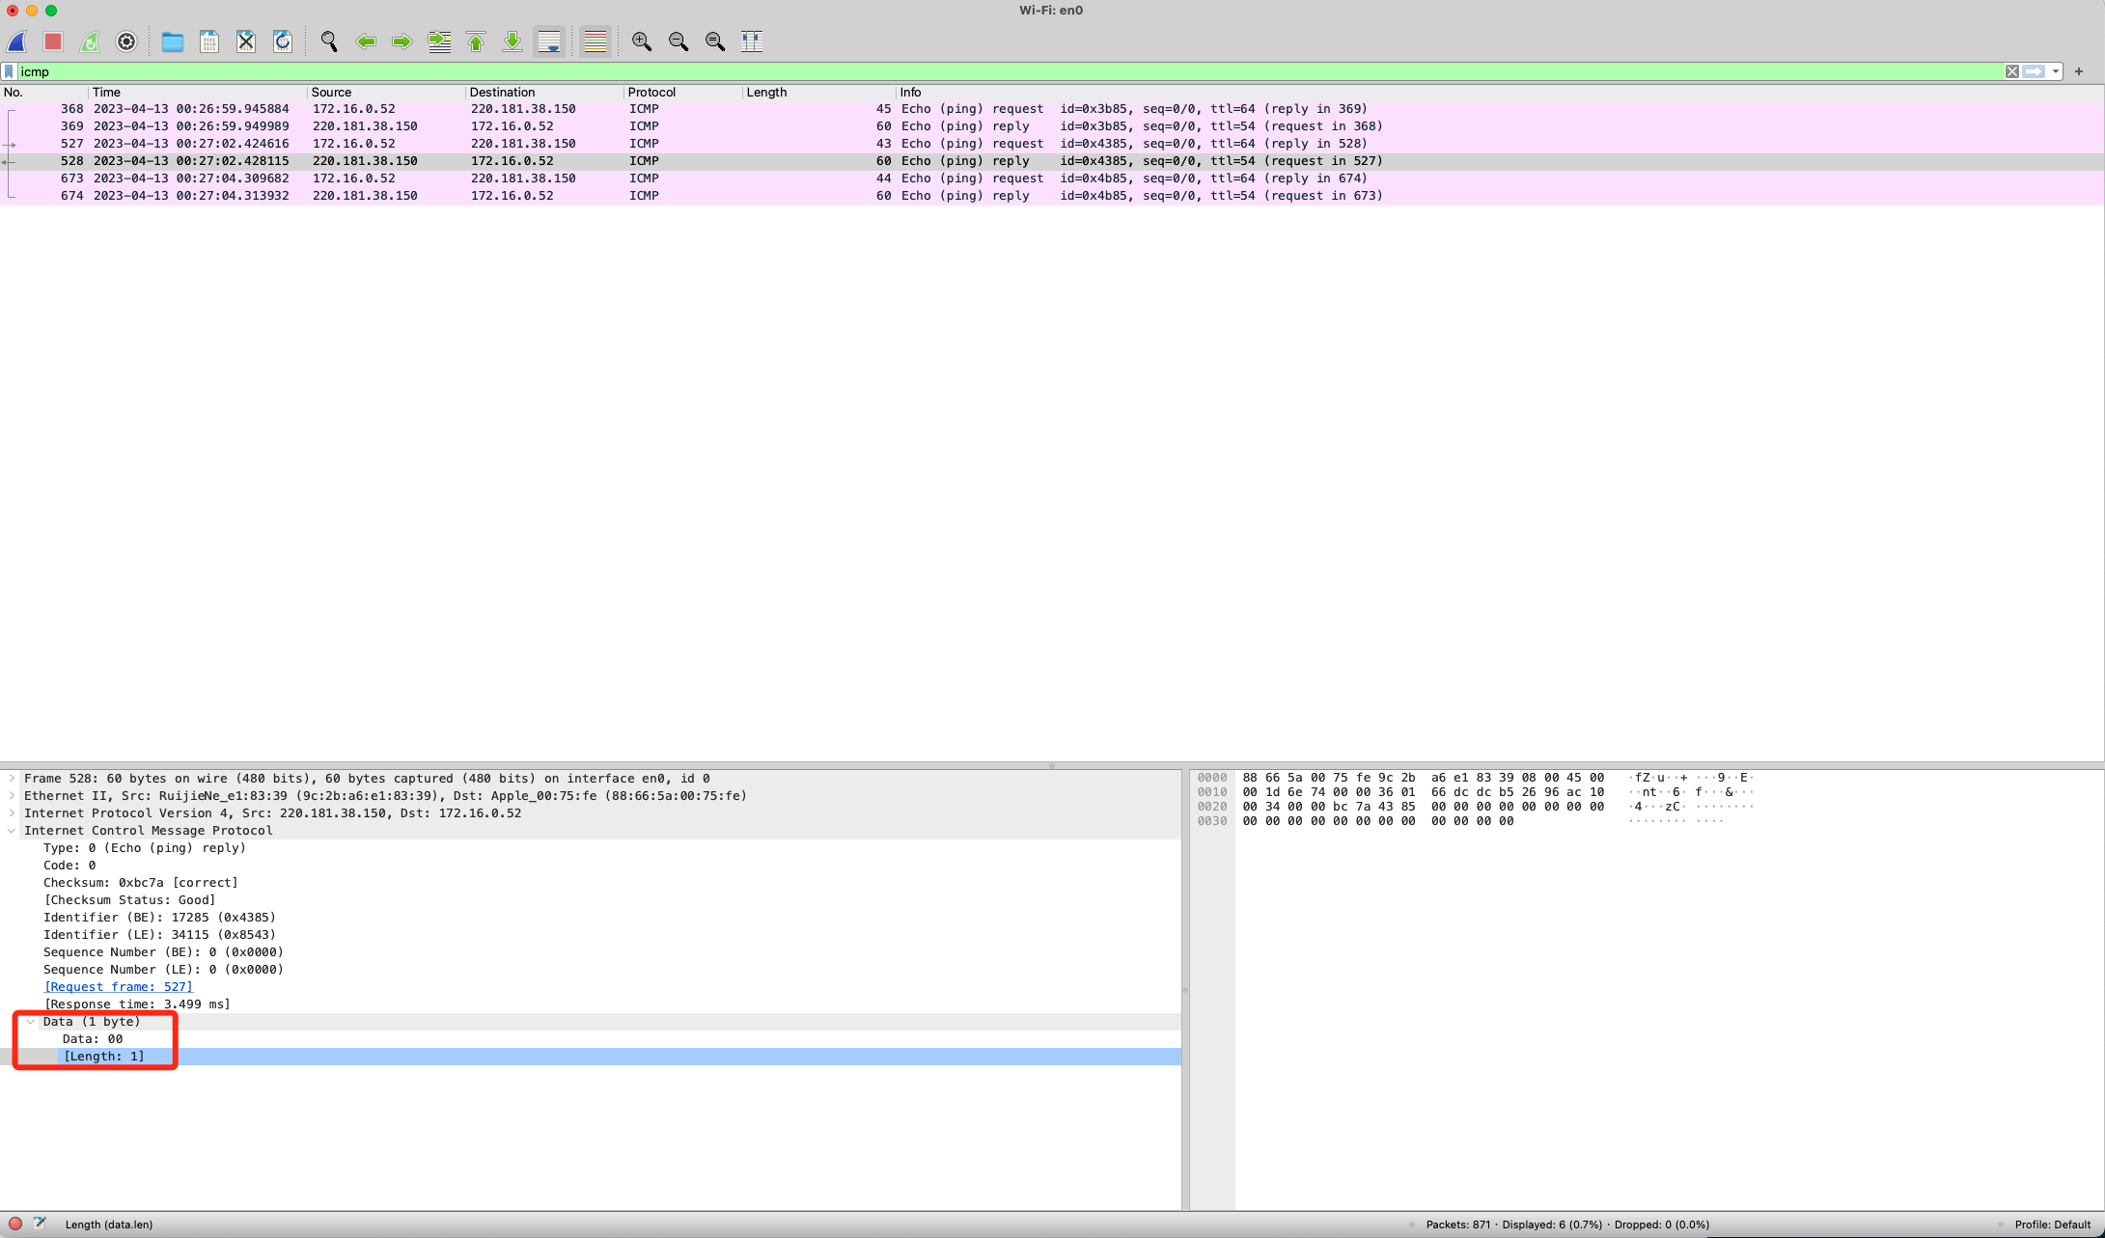Collapse the Internet Control Message Protocol section
Image resolution: width=2105 pixels, height=1238 pixels.
[11, 831]
